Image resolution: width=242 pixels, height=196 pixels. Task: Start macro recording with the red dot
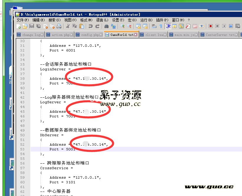tap(210, 26)
